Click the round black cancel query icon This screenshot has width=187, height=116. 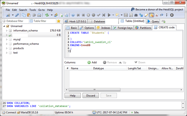(172, 15)
